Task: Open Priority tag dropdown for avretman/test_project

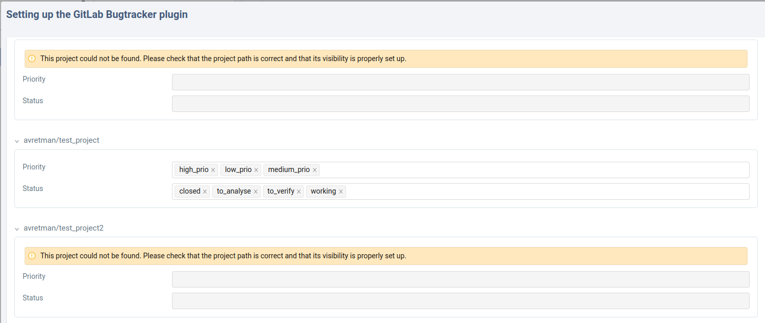Action: [534, 170]
